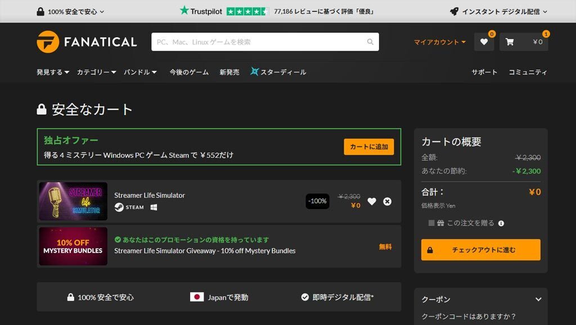The width and height of the screenshot is (576, 325).
Task: Click the Steam platform icon
Action: click(119, 207)
